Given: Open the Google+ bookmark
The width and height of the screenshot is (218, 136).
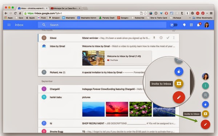Looking at the screenshot, I should pos(123,18).
